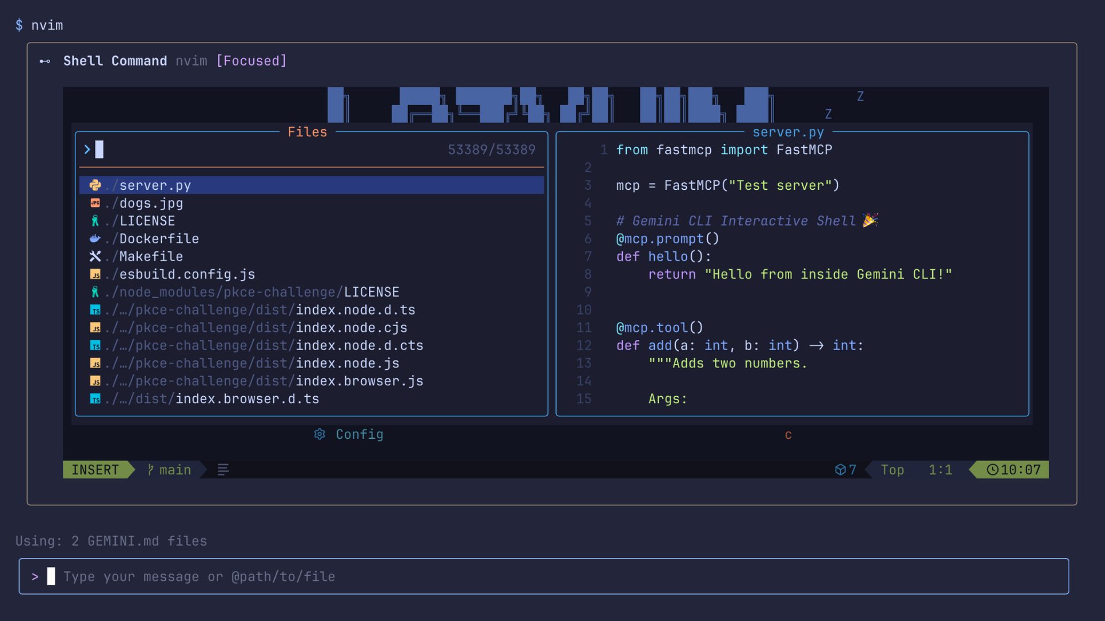The width and height of the screenshot is (1105, 621).
Task: Click the Top position indicator
Action: [892, 470]
